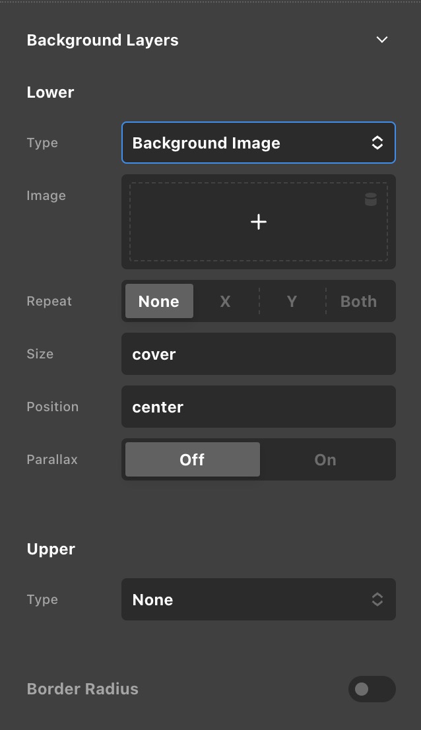421x730 pixels.
Task: Collapse the Background Layers section chevron
Action: coord(381,40)
